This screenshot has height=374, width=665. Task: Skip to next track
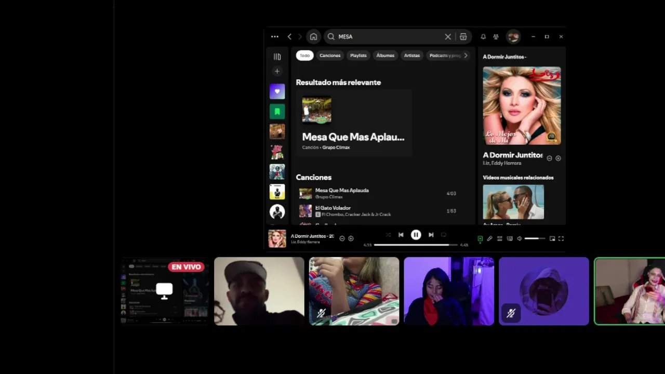(x=431, y=235)
